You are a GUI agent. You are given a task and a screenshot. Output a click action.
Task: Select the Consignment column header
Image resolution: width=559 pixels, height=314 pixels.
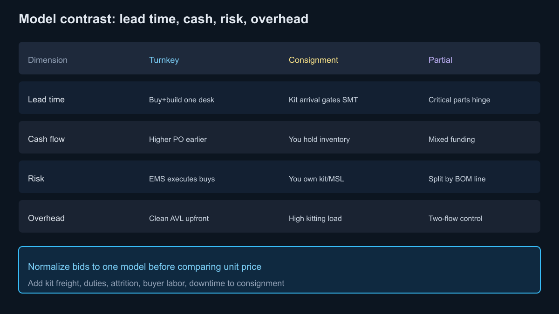[x=314, y=60]
